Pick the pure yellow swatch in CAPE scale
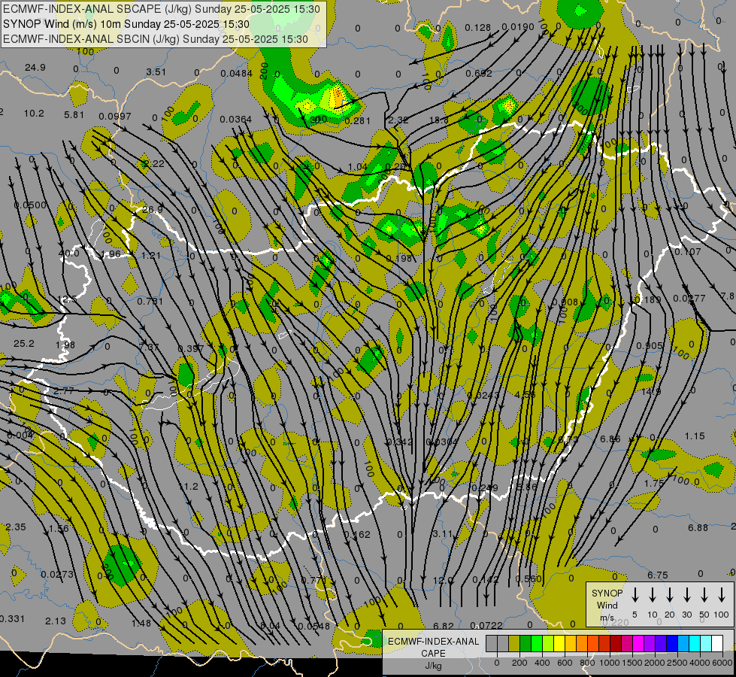Image resolution: width=736 pixels, height=677 pixels. [x=559, y=644]
